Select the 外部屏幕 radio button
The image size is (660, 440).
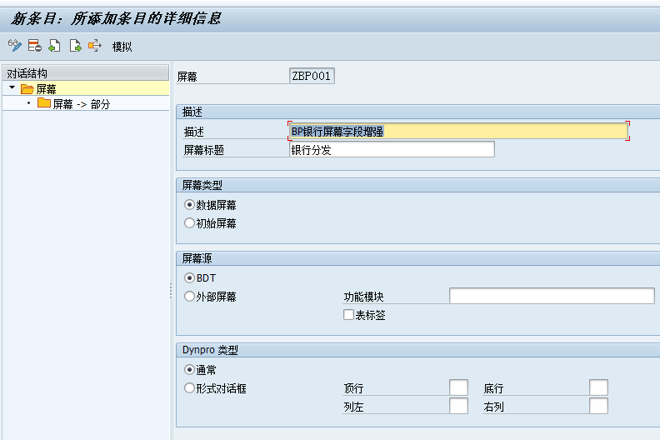point(189,297)
